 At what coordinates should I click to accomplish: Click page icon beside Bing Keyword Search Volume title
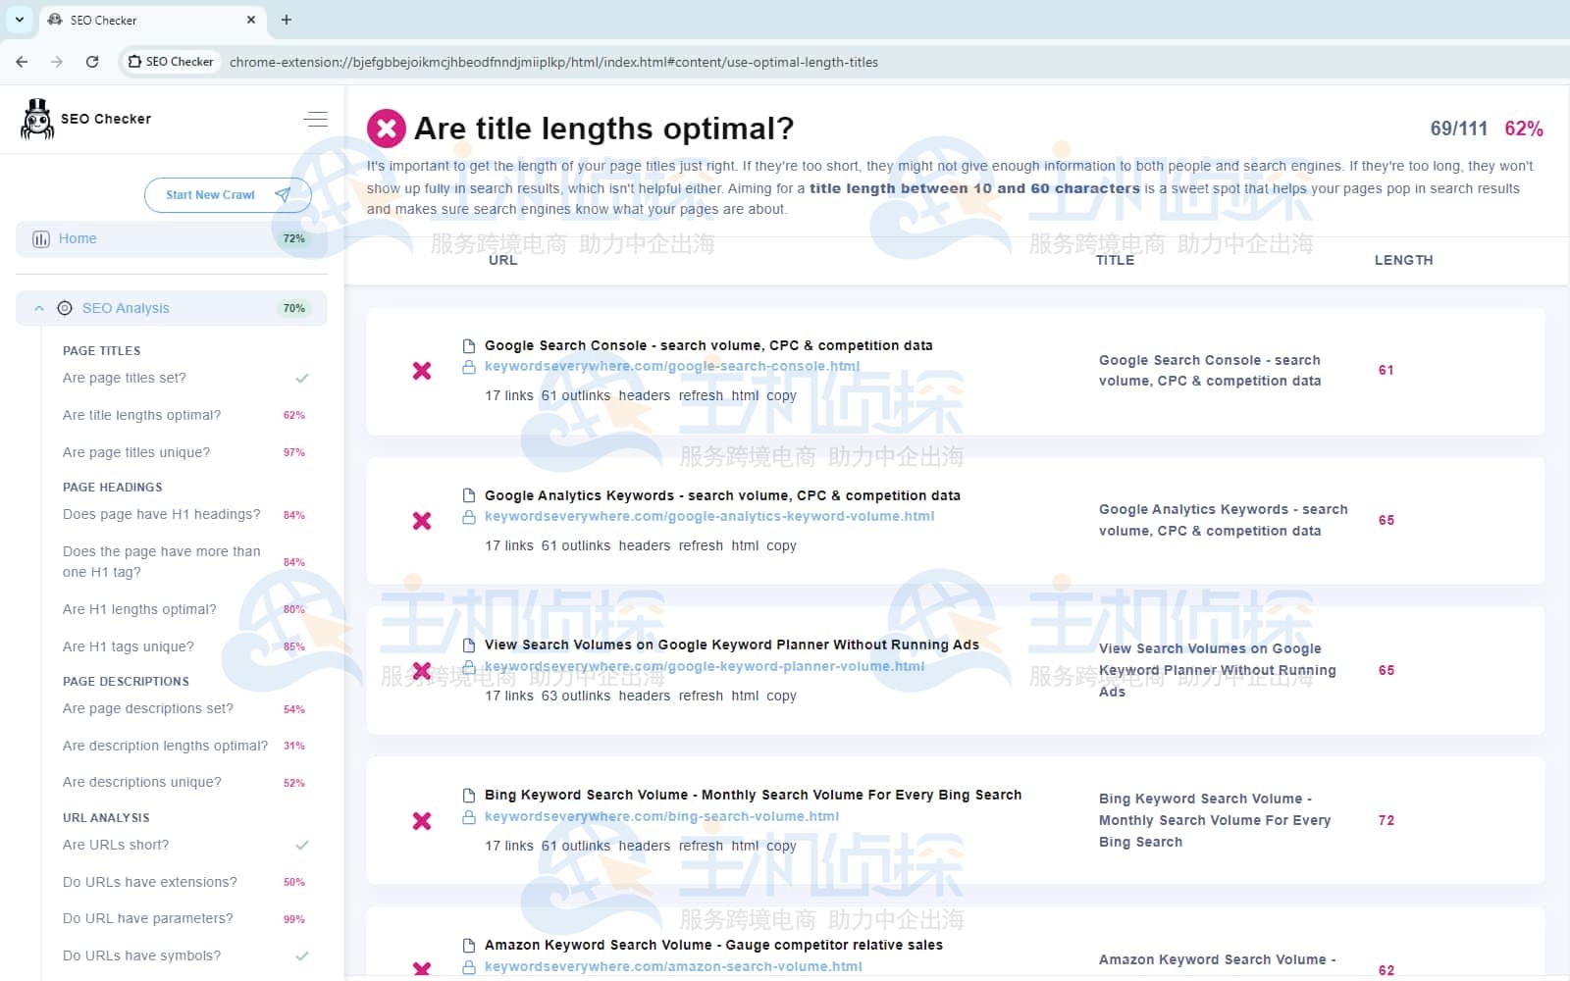click(x=469, y=795)
